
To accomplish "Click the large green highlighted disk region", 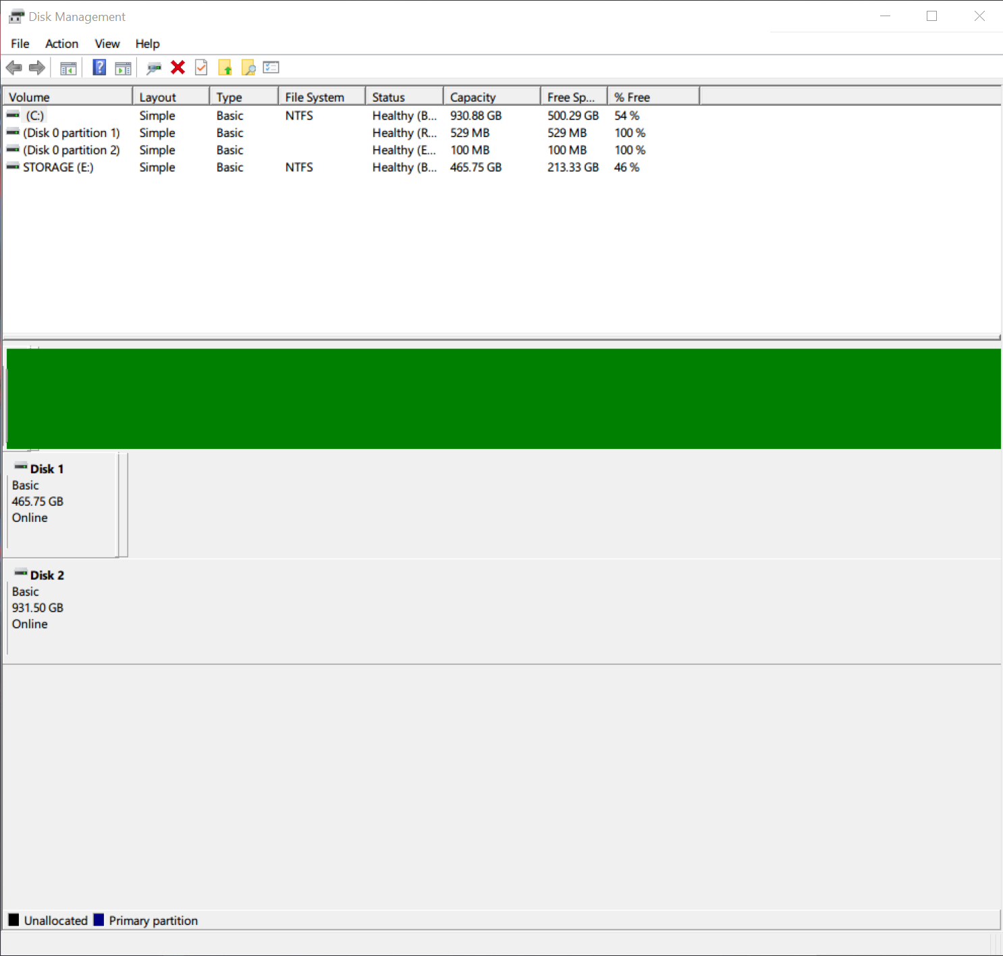I will point(504,398).
